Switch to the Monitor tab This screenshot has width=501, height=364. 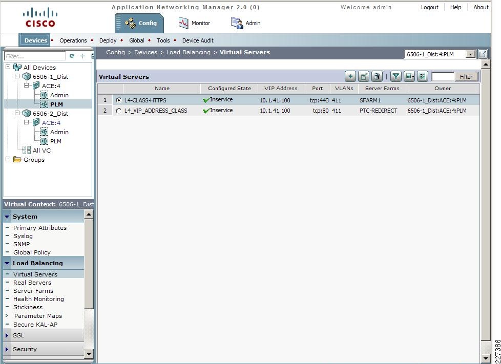[194, 23]
